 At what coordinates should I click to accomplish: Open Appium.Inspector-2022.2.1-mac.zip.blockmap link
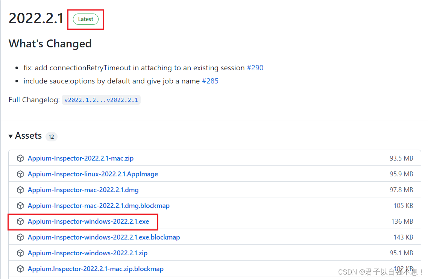[96, 269]
